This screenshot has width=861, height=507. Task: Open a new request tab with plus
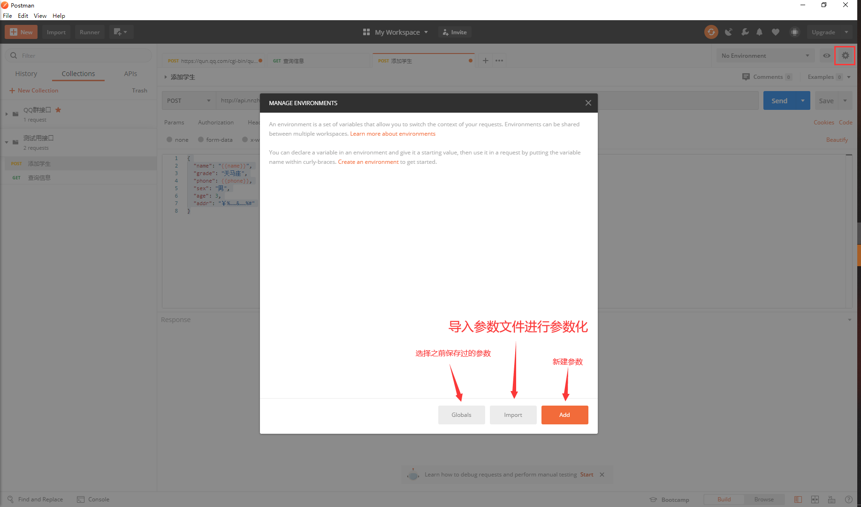(486, 61)
